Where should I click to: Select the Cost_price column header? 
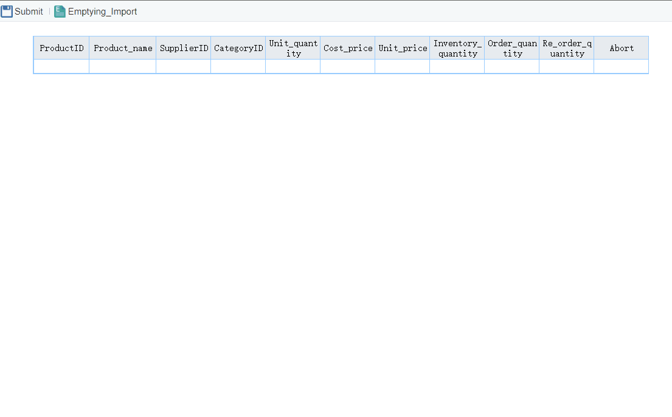click(x=347, y=48)
